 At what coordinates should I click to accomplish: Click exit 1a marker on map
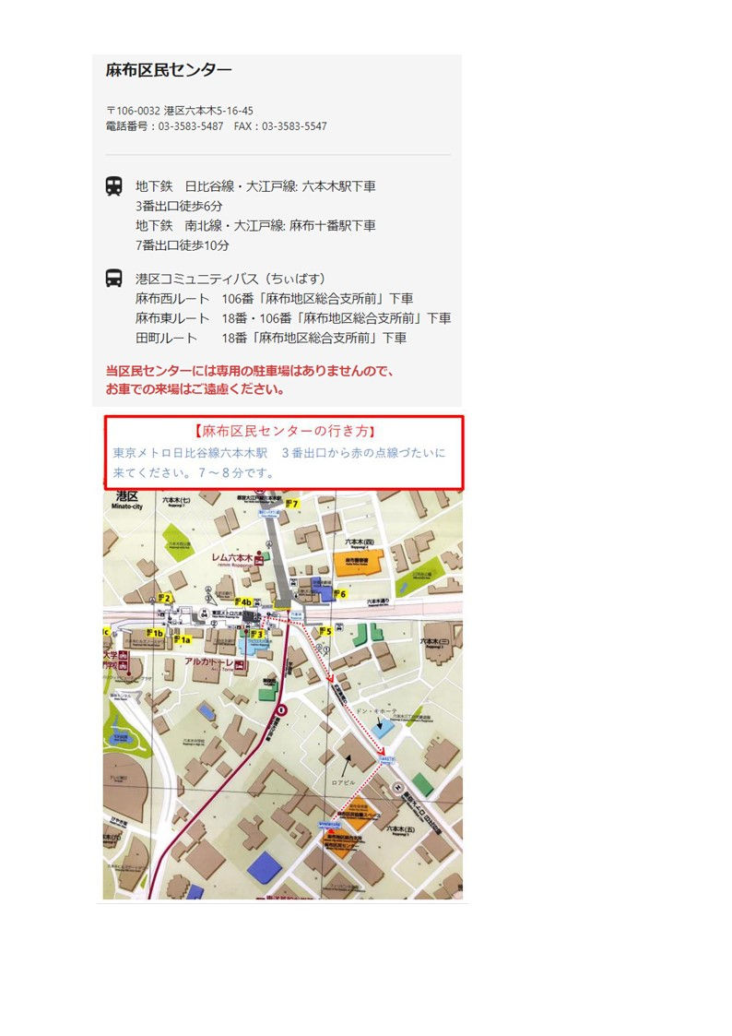pos(183,639)
